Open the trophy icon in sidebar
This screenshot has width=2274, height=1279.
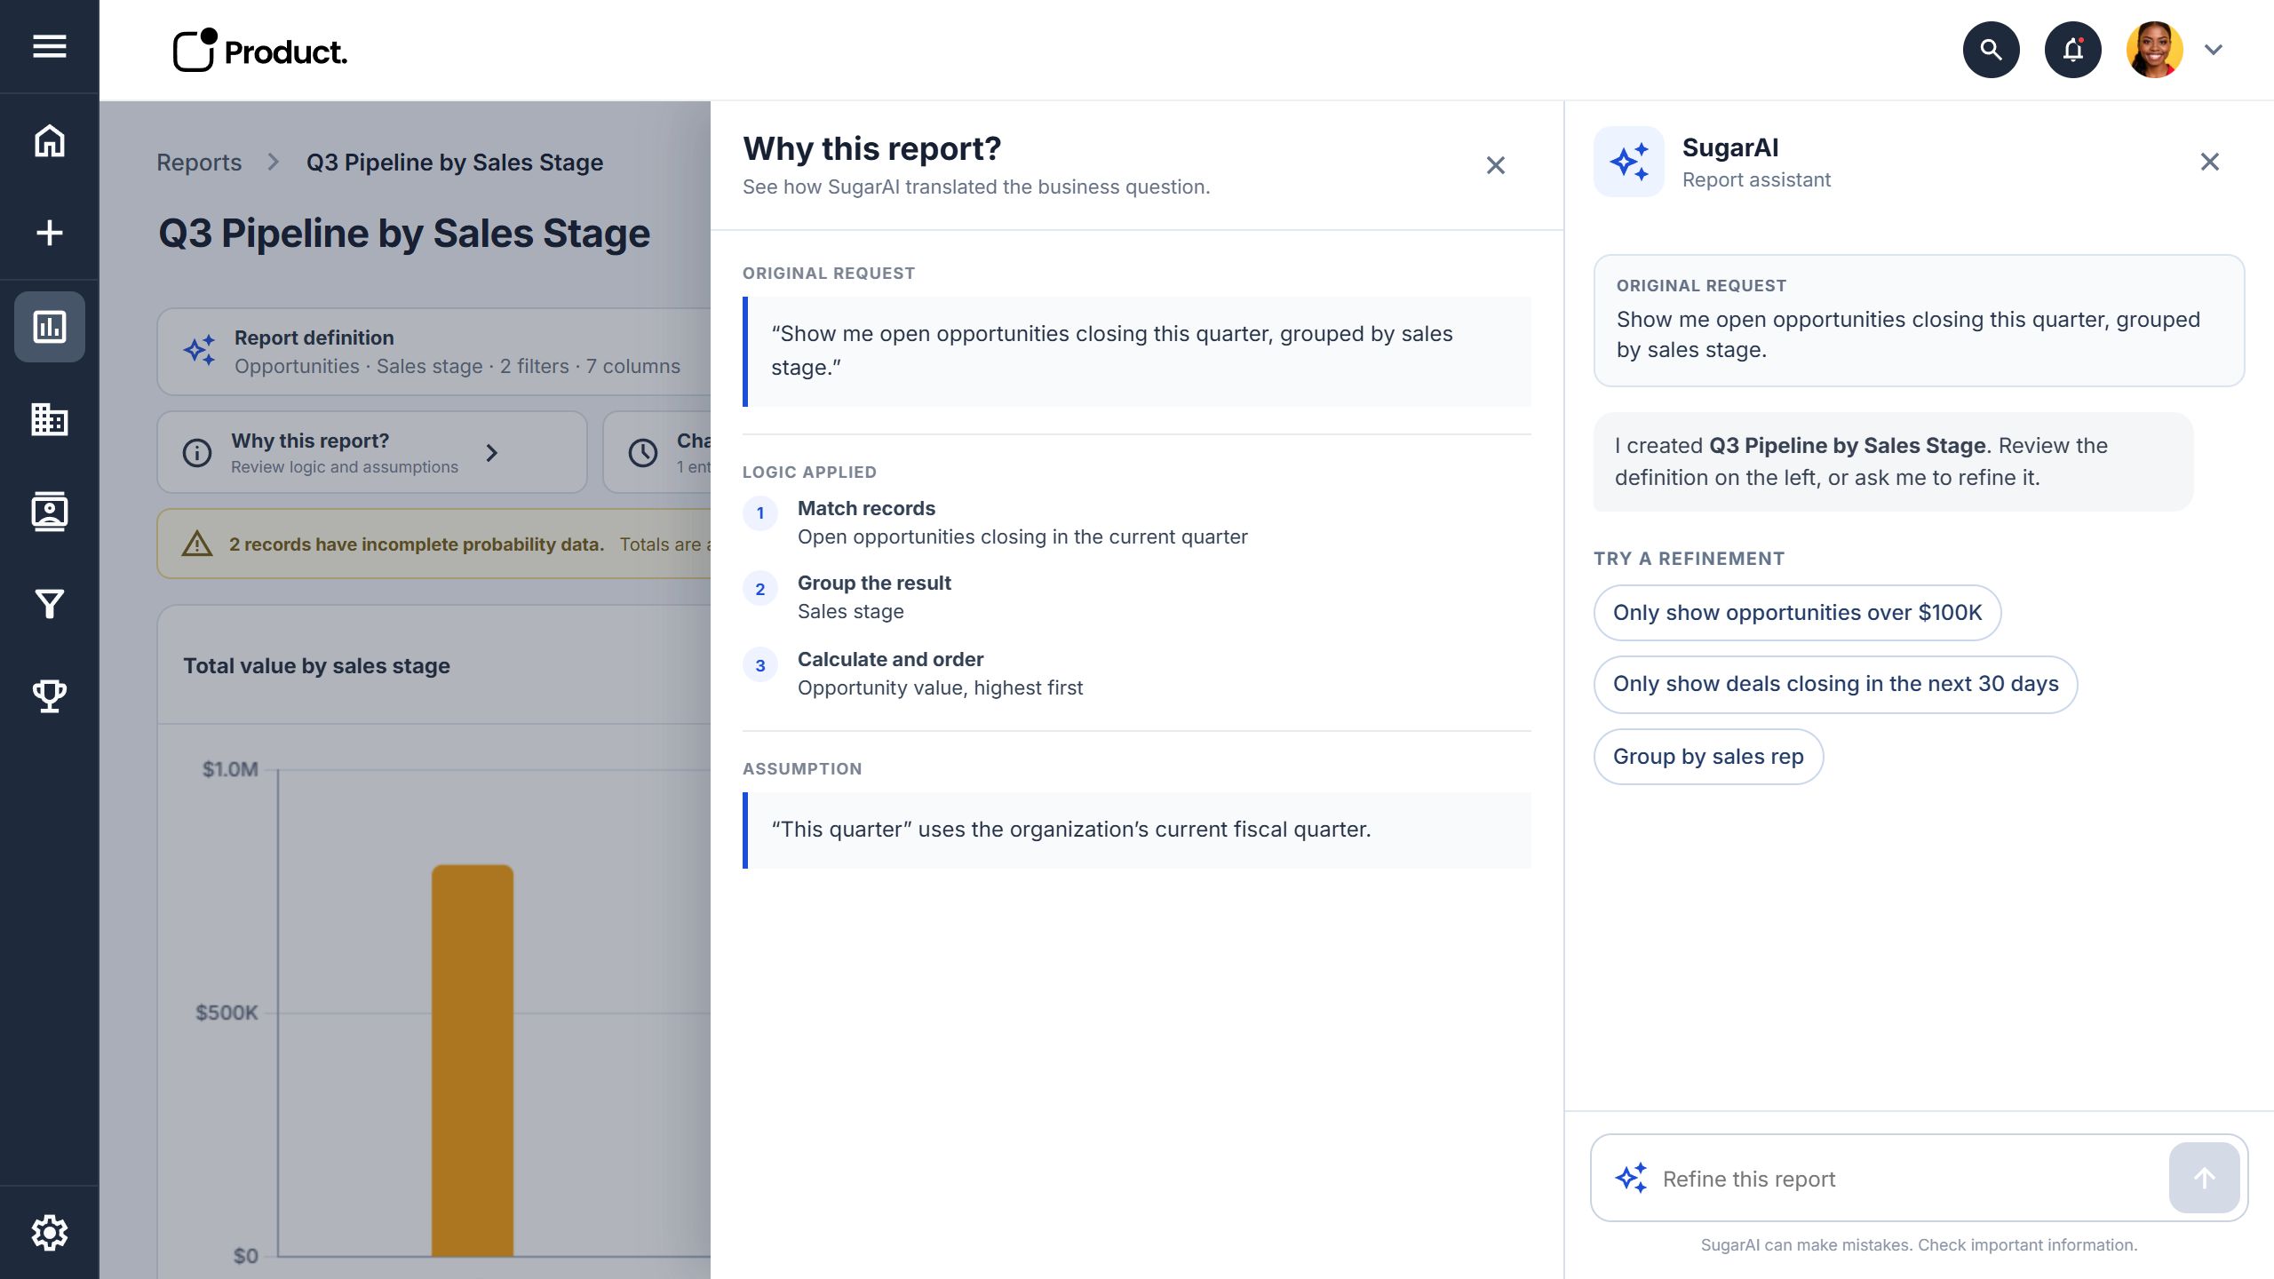pyautogui.click(x=50, y=695)
